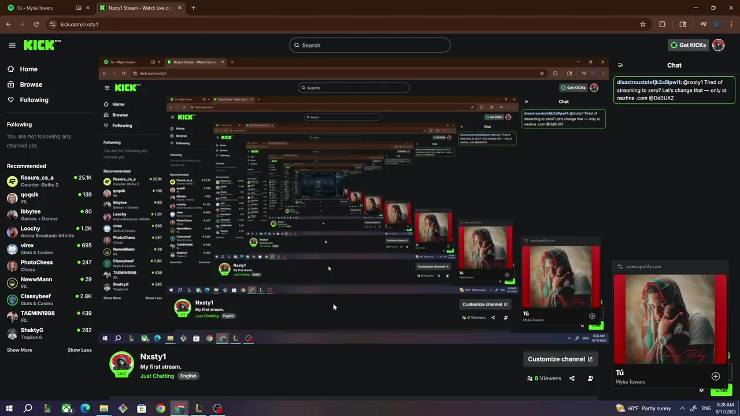Viewport: 740px width, 416px height.
Task: Open File Explorer from the taskbar
Action: pos(104,408)
